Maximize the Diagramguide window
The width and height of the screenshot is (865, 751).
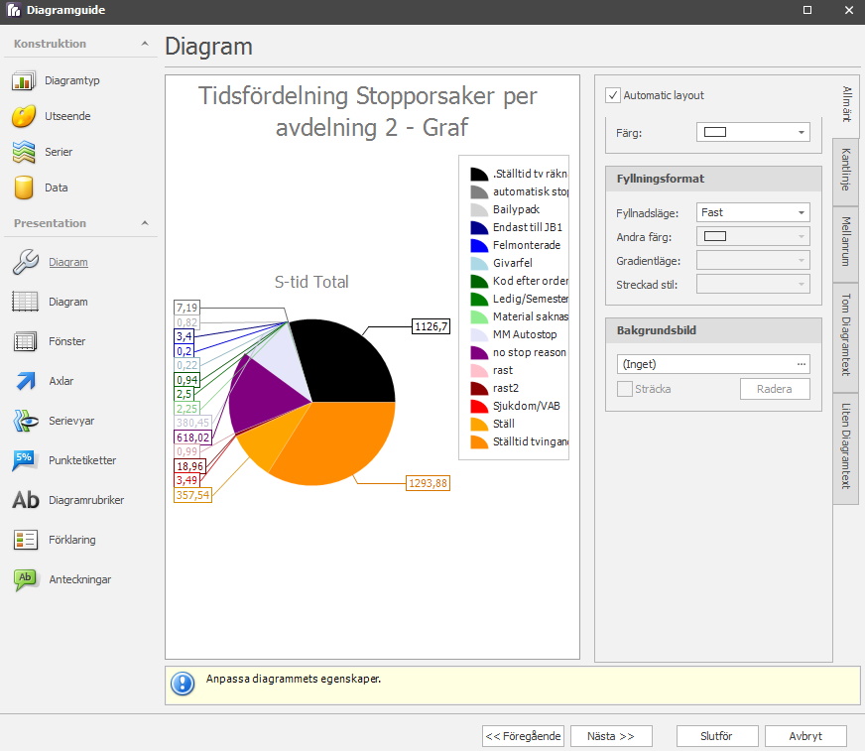(807, 10)
